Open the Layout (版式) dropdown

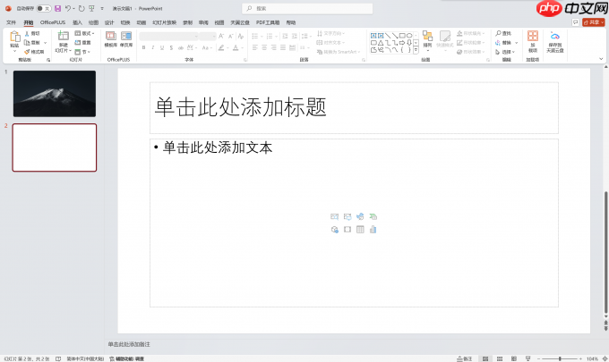point(84,33)
